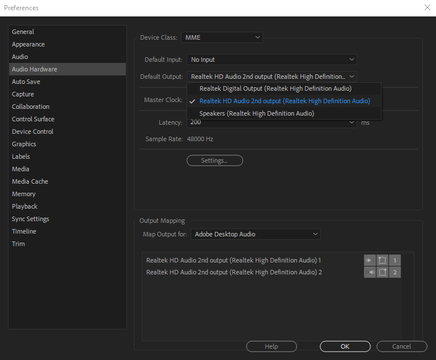Viewport: 436px width, 360px height.
Task: Click speaker position icon in second mapping row
Action: pos(383,272)
